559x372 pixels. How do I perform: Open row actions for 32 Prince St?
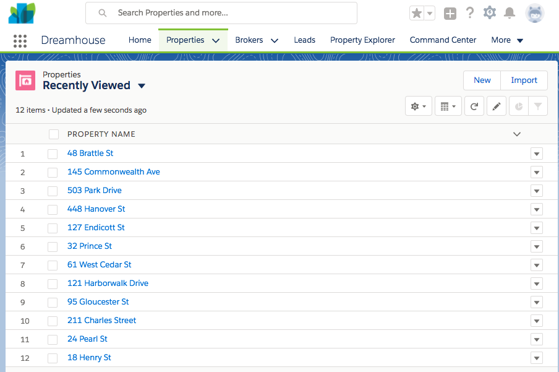(537, 247)
